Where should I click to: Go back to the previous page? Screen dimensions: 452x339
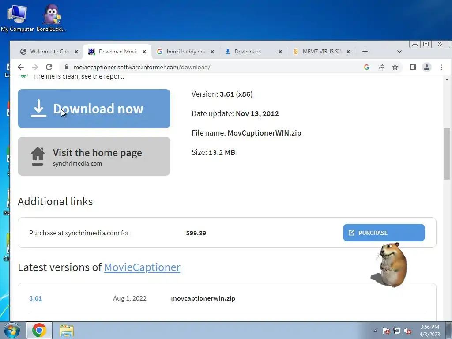(21, 67)
